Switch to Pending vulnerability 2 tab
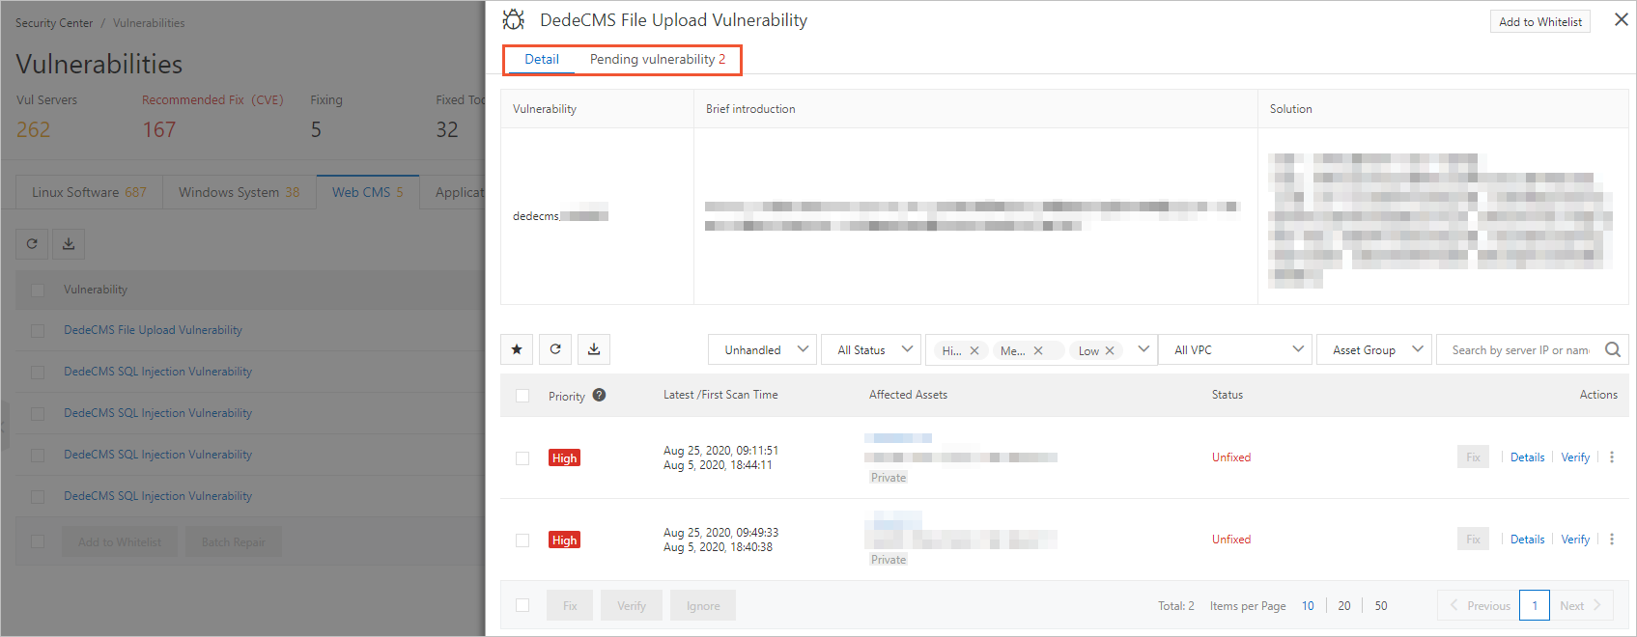The height and width of the screenshot is (637, 1637). (x=658, y=59)
